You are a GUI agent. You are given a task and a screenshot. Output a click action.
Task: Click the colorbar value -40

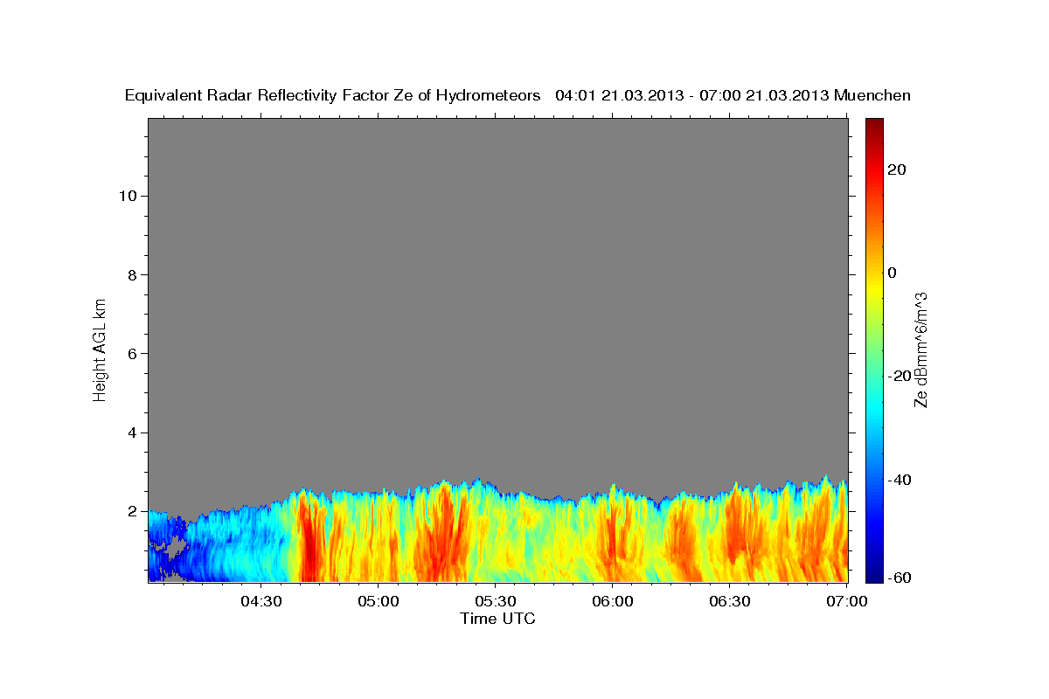pyautogui.click(x=900, y=480)
